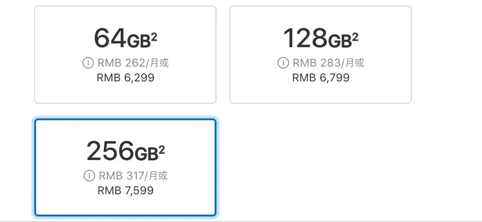Open footnote 2 superscript on 256GB
The width and height of the screenshot is (482, 222).
[162, 149]
